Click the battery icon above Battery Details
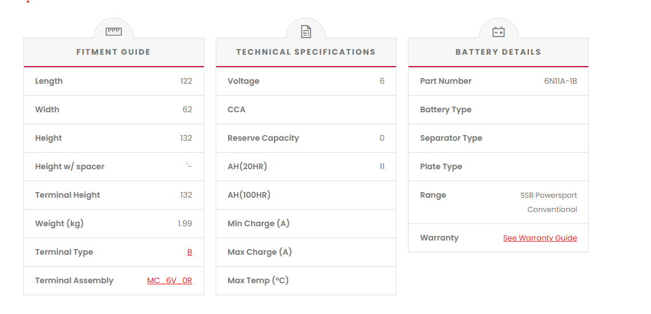The height and width of the screenshot is (314, 651). pos(498,32)
